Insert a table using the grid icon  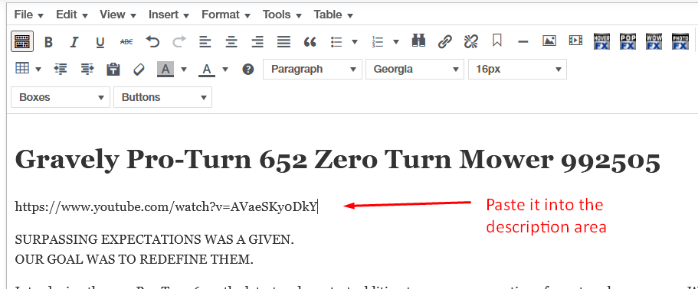point(21,69)
